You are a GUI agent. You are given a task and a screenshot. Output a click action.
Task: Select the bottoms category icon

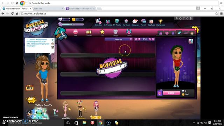tap(173, 33)
